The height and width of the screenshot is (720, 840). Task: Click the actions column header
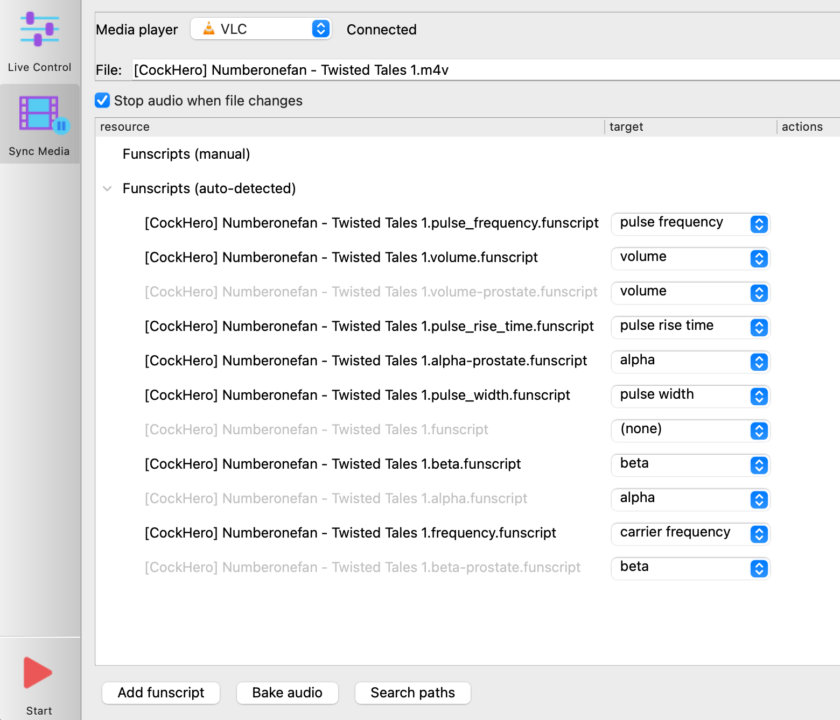coord(808,127)
